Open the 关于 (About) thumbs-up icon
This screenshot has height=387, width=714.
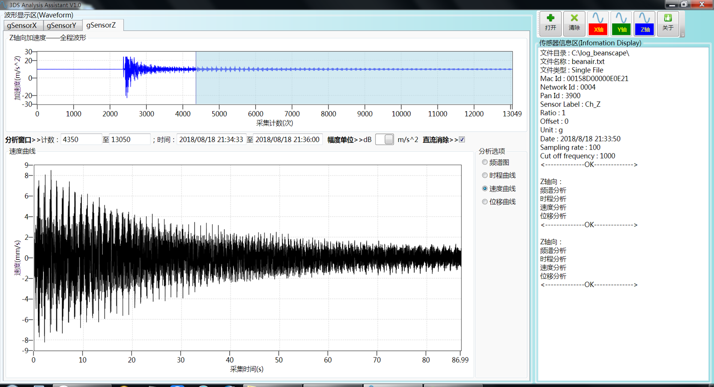(667, 23)
